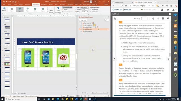Select the Appear animation effect
The image size is (181, 101).
click(x=20, y=9)
